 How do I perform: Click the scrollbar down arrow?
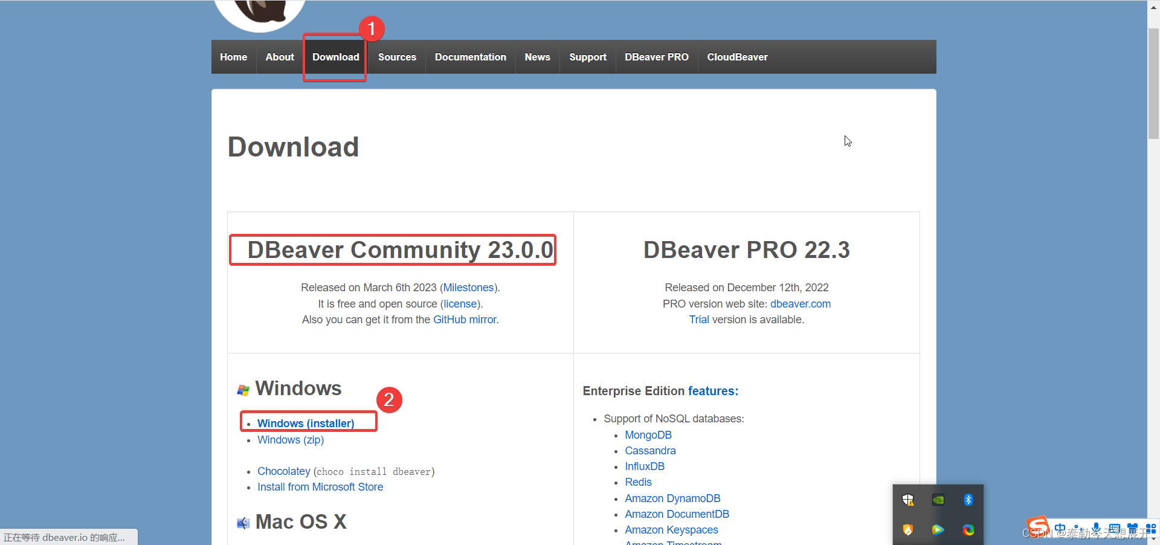pos(1153,540)
